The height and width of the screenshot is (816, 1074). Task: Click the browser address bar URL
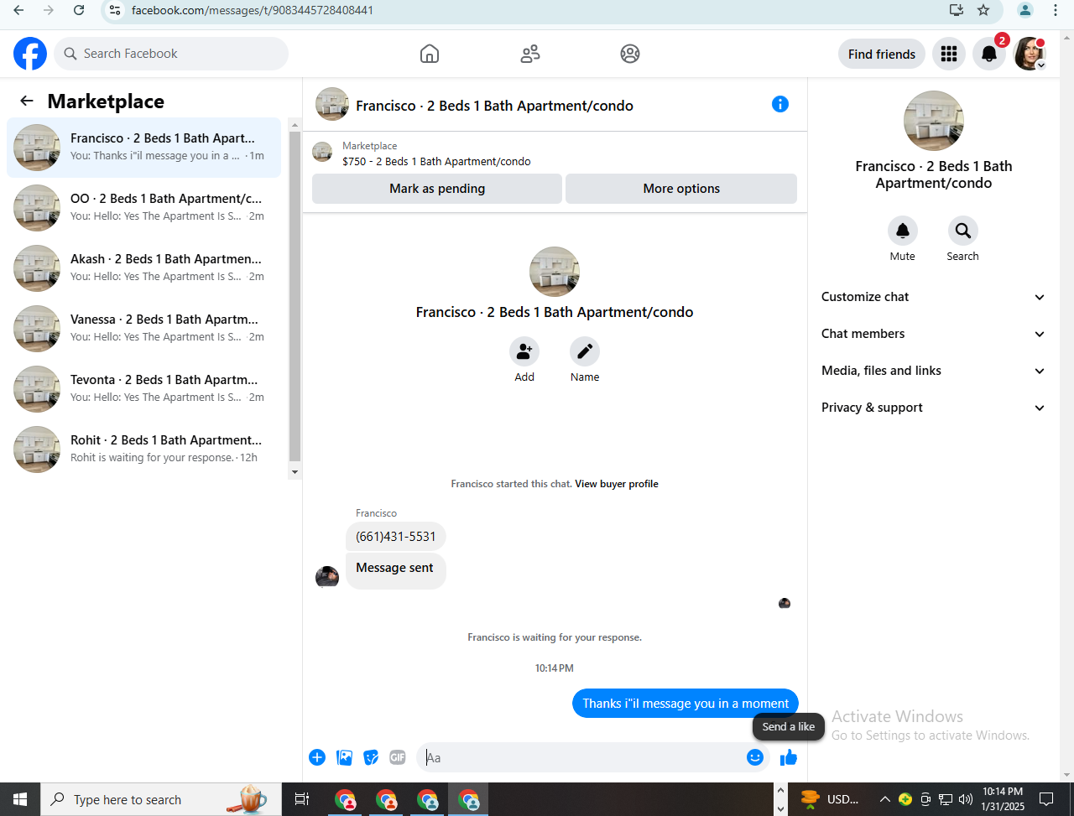click(x=253, y=10)
